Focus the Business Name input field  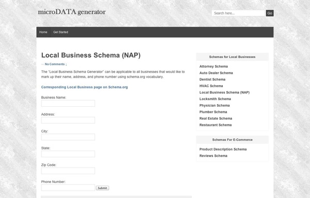coord(68,103)
